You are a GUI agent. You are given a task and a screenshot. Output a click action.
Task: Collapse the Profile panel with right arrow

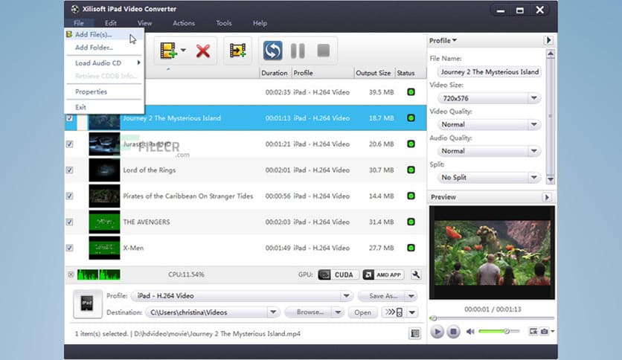pyautogui.click(x=548, y=40)
